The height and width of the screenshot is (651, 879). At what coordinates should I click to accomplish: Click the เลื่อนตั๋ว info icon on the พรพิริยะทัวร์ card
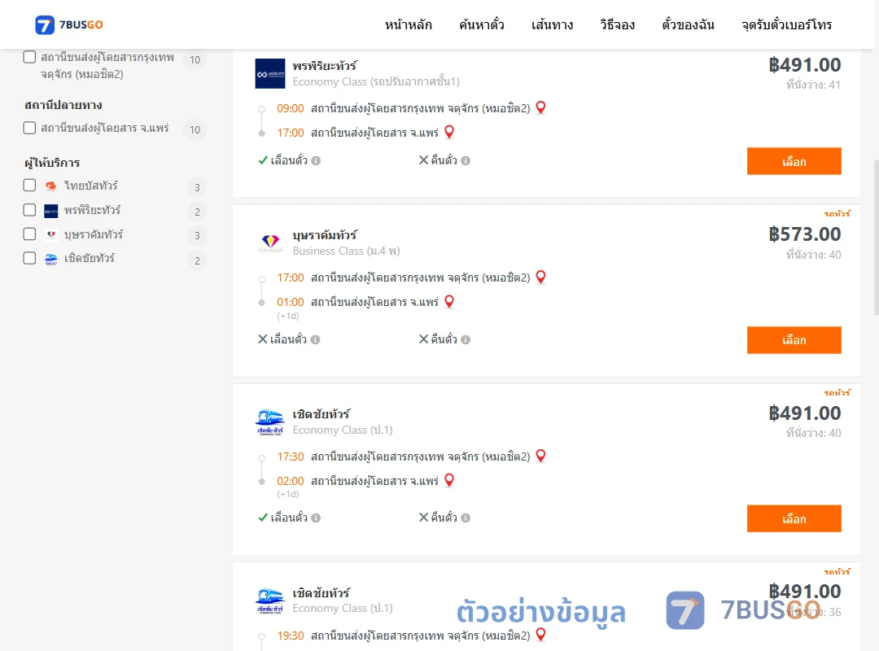coord(316,161)
